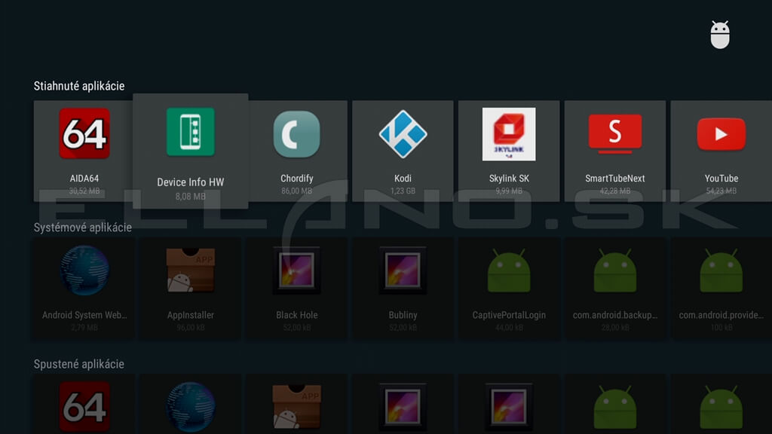Open AppInstaller system app
The width and height of the screenshot is (772, 434).
pos(191,288)
